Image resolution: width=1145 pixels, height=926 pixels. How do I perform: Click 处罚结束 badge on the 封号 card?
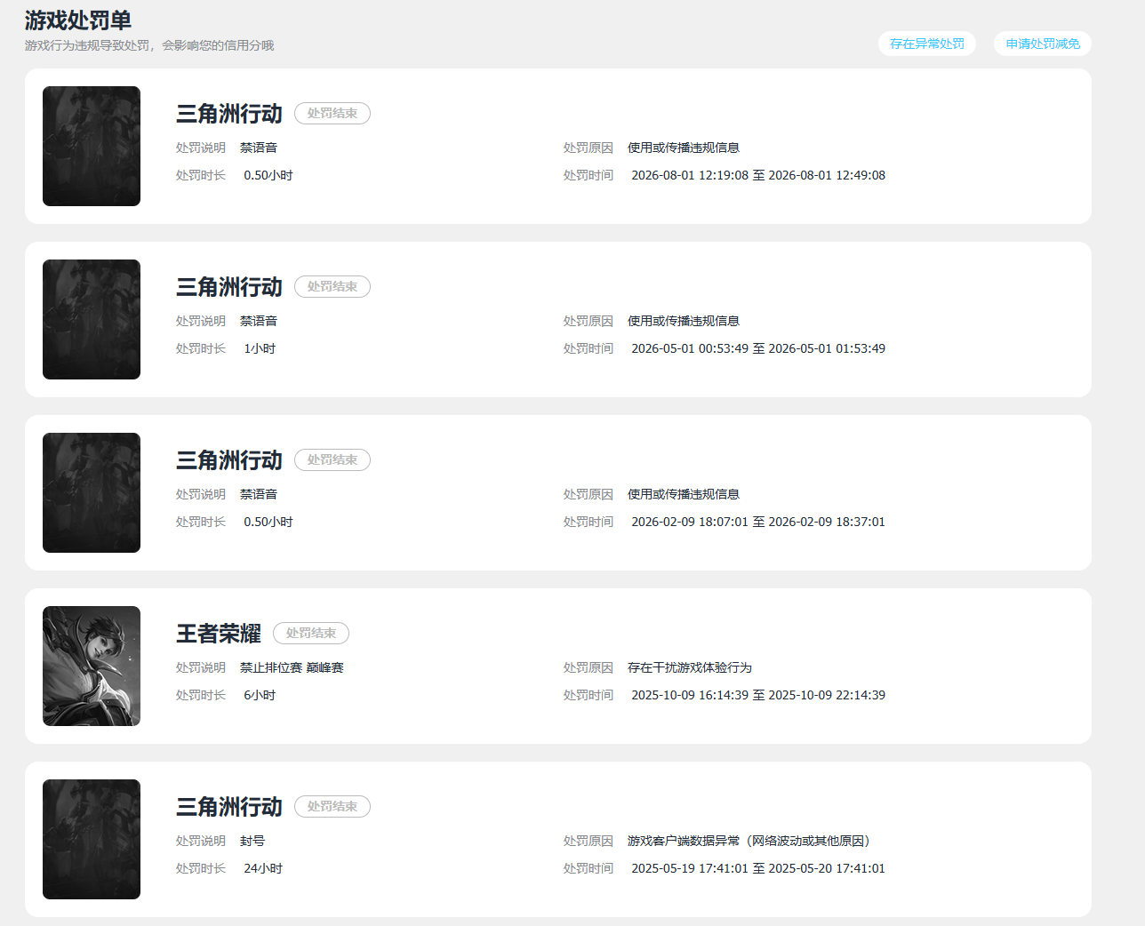pos(332,807)
